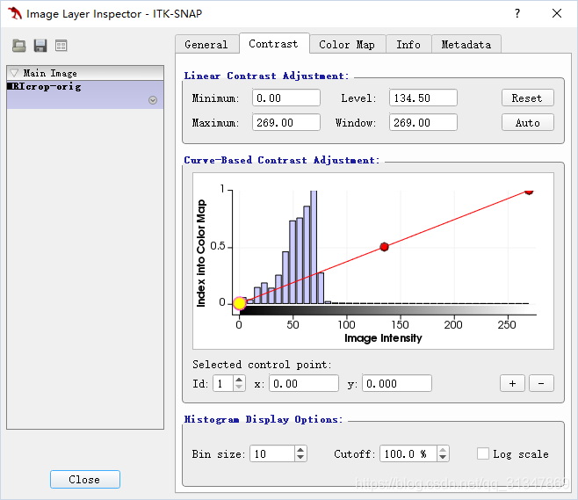This screenshot has width=578, height=500.
Task: Collapse the Main Image group triangle
Action: click(x=14, y=73)
